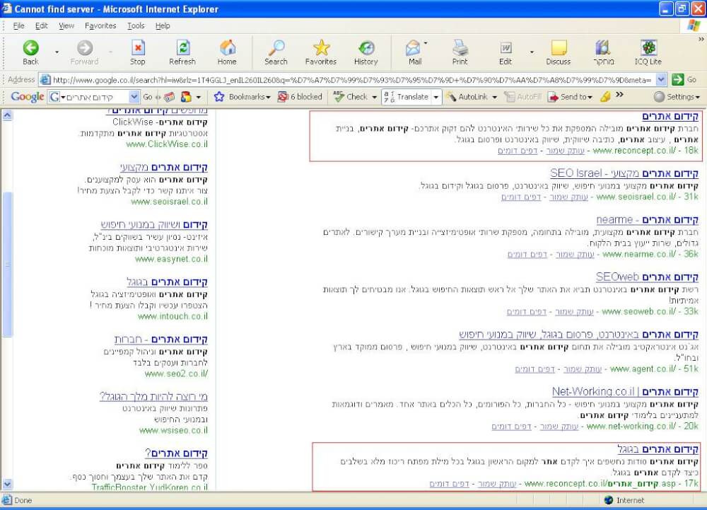The width and height of the screenshot is (707, 510).
Task: Open the Favorites panel
Action: (x=320, y=52)
